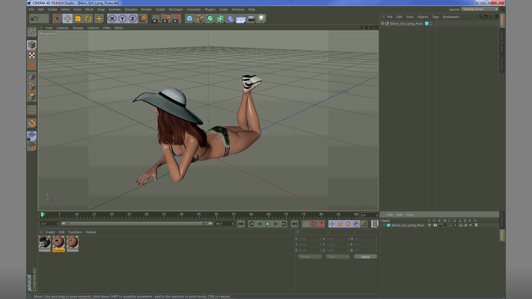The image size is (532, 299).
Task: Select the Move tool in toolbar
Action: click(67, 19)
